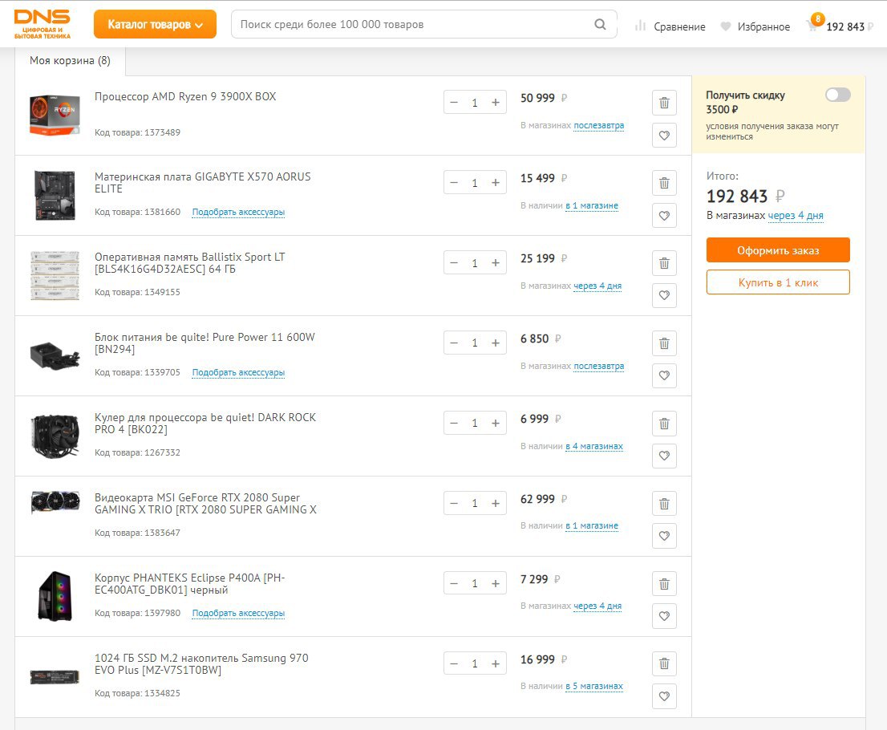Open the cart icon in header
The image size is (887, 730).
pos(813,24)
